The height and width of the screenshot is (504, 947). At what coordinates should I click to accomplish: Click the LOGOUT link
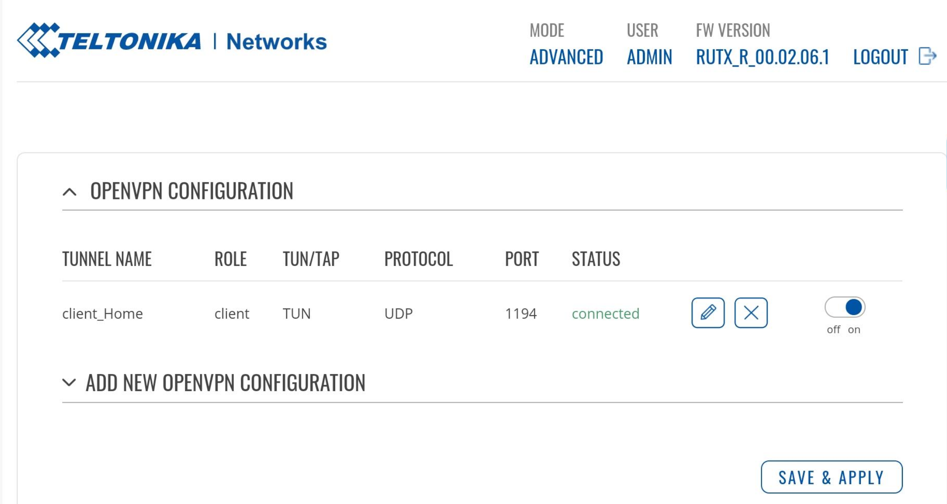880,57
